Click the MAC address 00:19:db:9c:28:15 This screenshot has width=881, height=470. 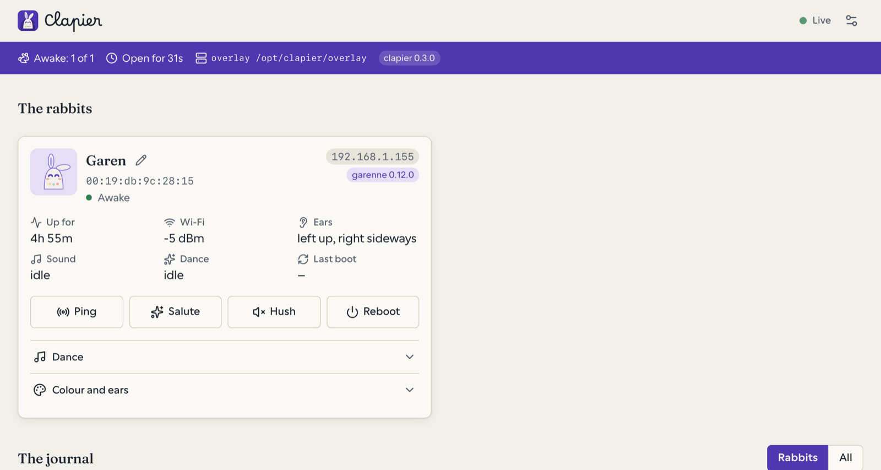[140, 181]
